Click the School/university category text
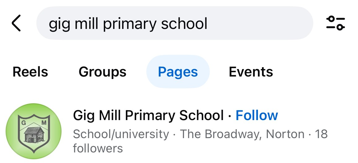 (121, 134)
